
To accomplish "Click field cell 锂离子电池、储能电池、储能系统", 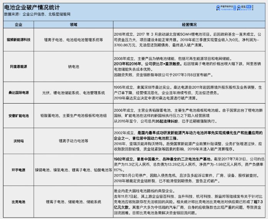I will point(74,202).
